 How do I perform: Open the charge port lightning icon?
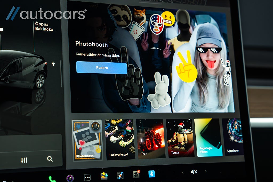(x=53, y=64)
